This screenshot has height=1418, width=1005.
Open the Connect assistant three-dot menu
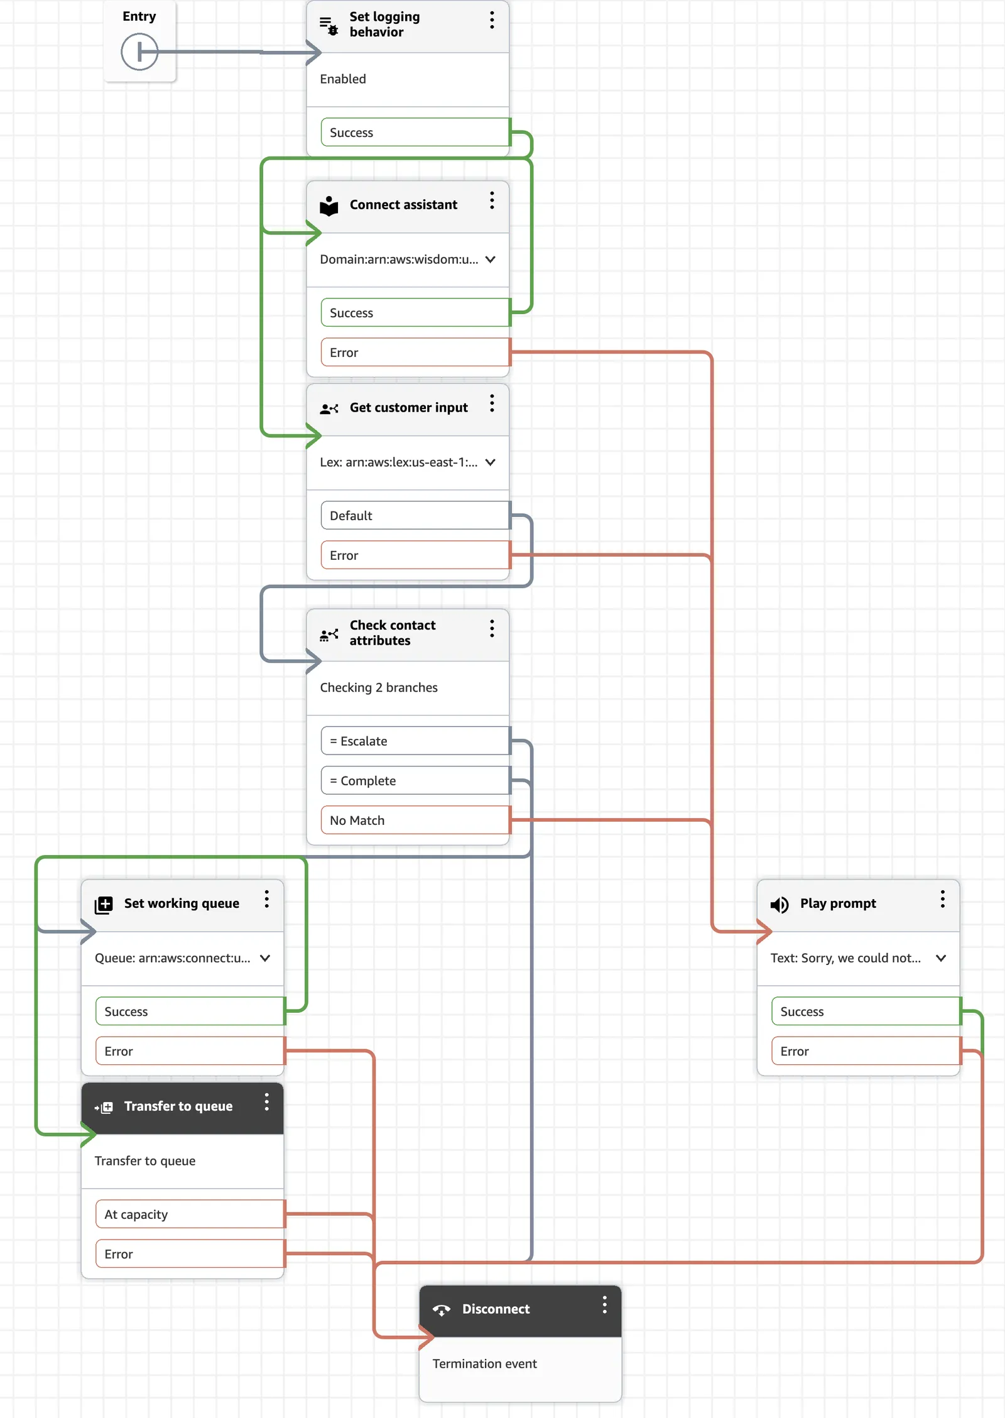pyautogui.click(x=492, y=200)
